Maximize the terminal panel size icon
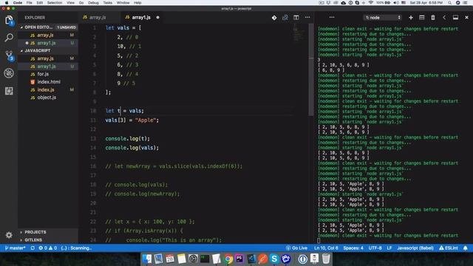This screenshot has width=473, height=266. point(455,18)
